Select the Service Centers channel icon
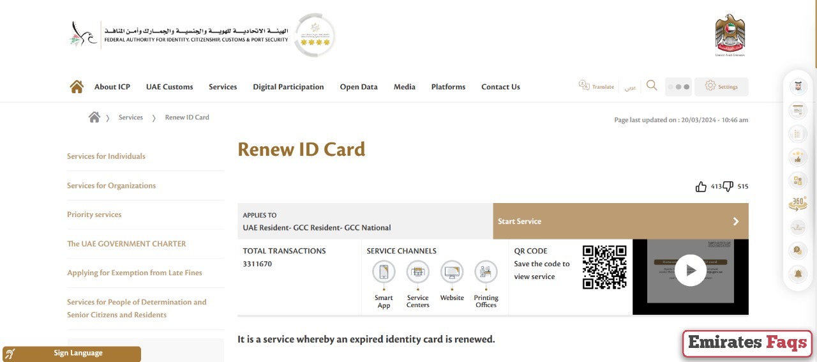Image resolution: width=817 pixels, height=362 pixels. click(418, 273)
